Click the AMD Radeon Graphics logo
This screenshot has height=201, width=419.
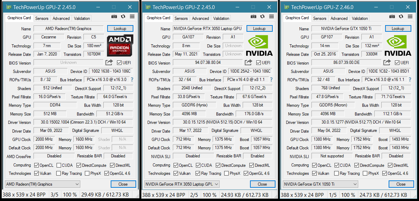[120, 45]
